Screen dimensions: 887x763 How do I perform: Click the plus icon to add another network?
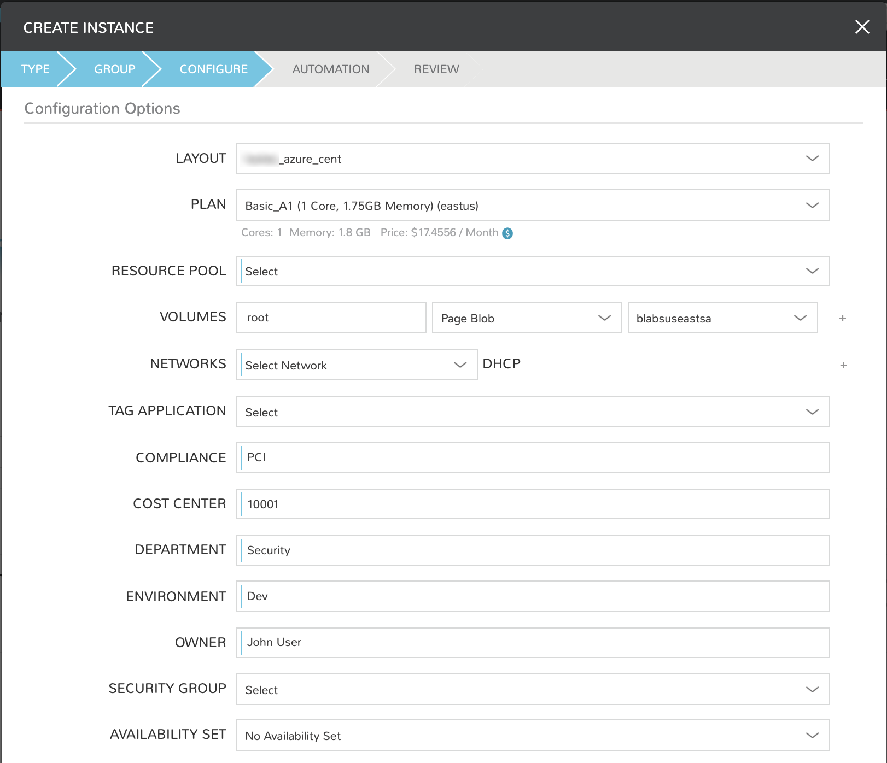point(843,365)
